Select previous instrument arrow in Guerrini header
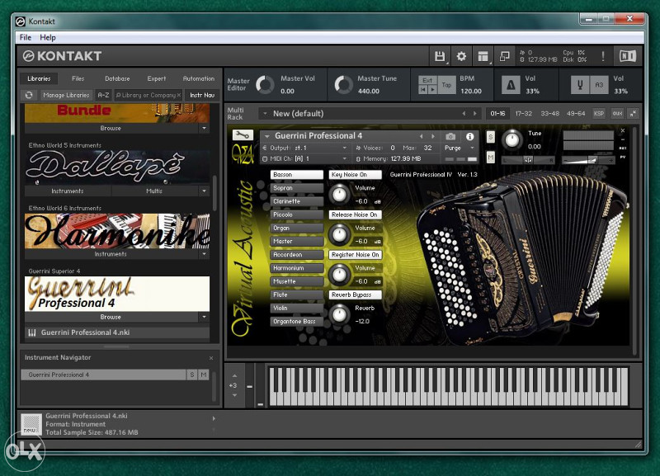This screenshot has height=476, width=660. (x=421, y=136)
